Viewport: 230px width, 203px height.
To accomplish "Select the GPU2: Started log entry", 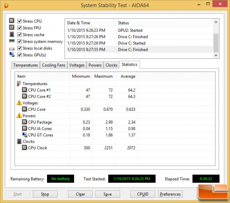I will coord(139,30).
